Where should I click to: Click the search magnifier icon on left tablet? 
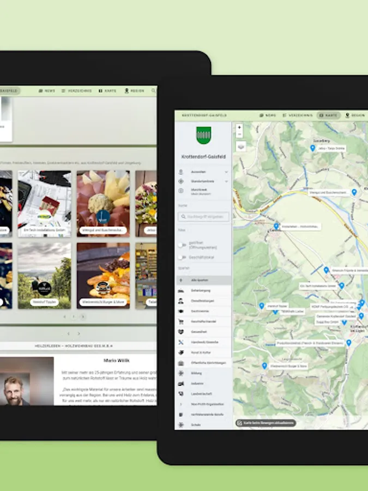click(x=153, y=91)
